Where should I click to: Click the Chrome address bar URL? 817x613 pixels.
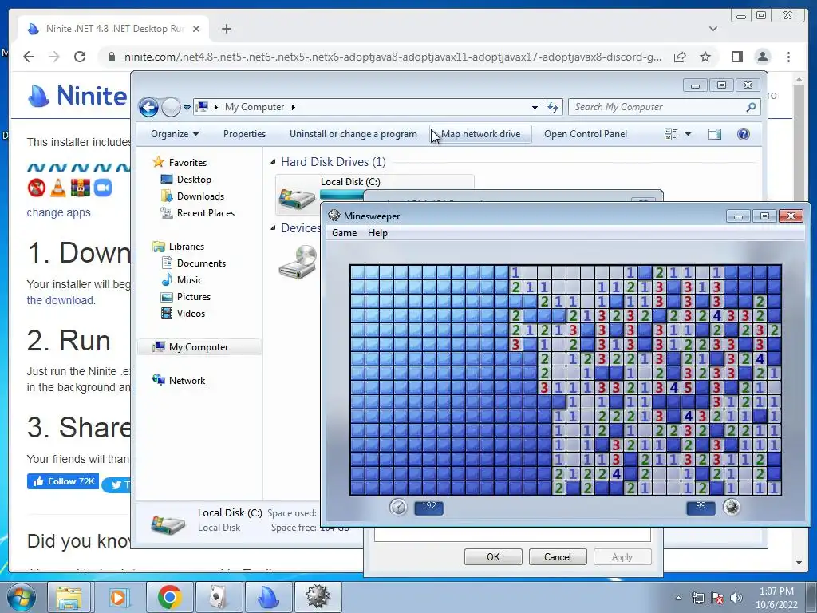point(393,57)
